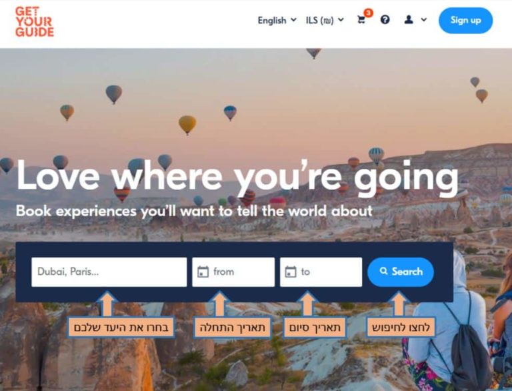Open the shopping cart icon
The height and width of the screenshot is (391, 512).
click(x=361, y=20)
